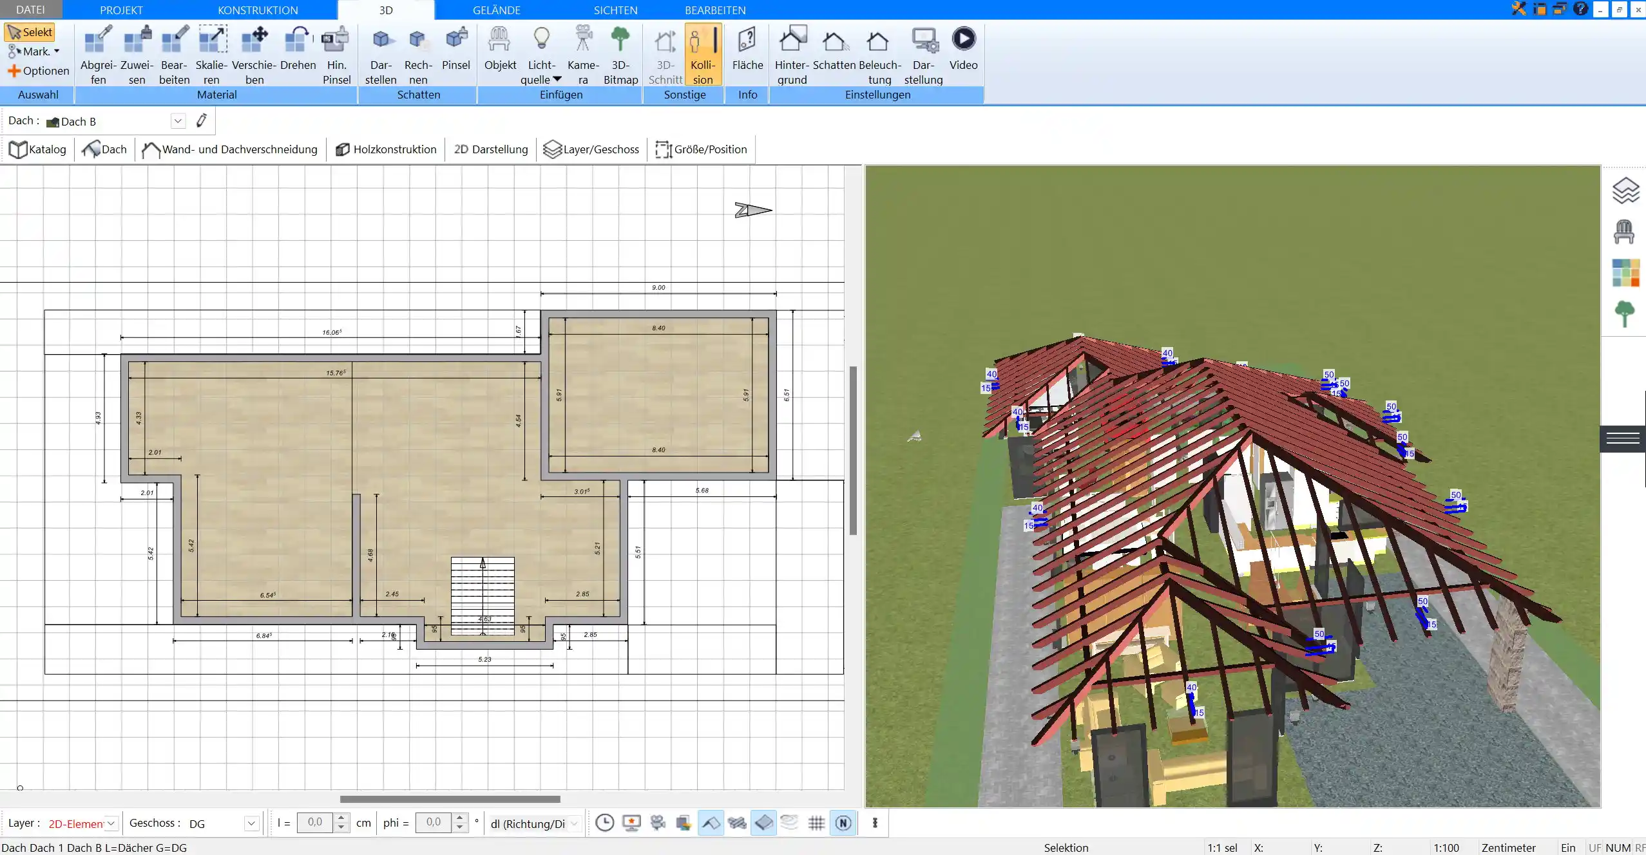Open the color tiles materials icon in sidebar
This screenshot has width=1646, height=855.
point(1625,273)
